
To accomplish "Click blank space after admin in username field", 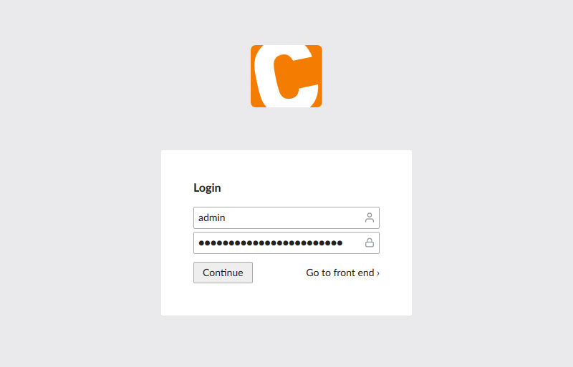I will [x=292, y=217].
